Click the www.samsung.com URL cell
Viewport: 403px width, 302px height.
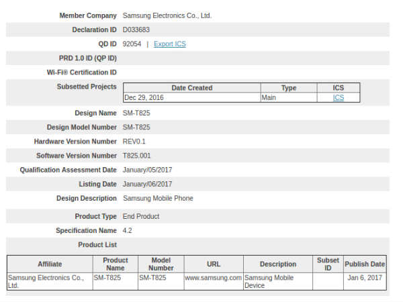point(213,277)
